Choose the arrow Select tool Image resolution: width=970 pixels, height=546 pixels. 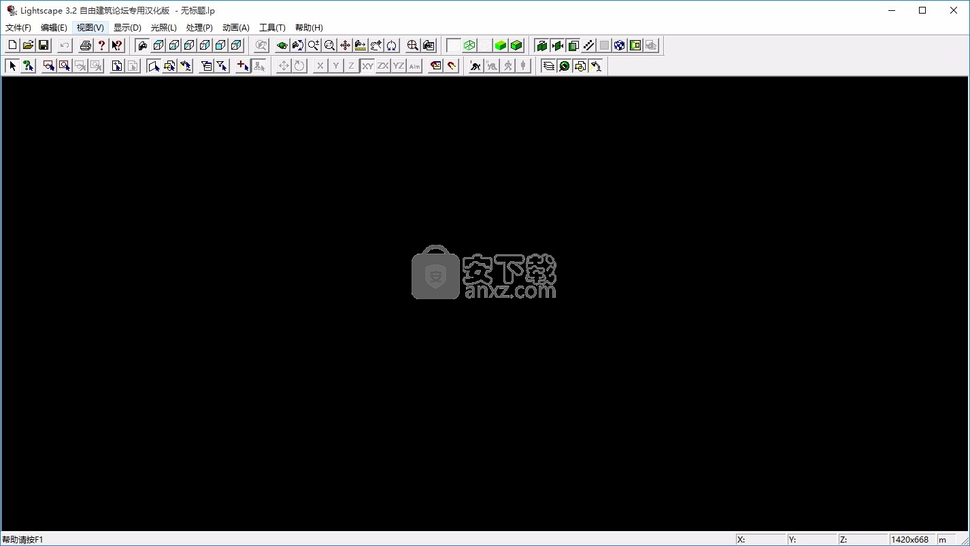coord(12,66)
